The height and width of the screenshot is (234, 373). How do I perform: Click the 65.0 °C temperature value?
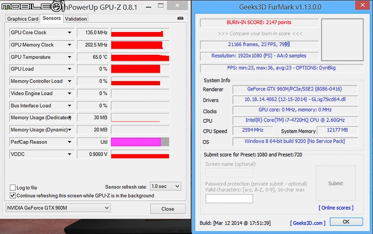click(x=93, y=57)
